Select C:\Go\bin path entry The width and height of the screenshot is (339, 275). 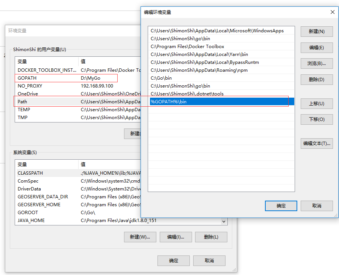pyautogui.click(x=221, y=78)
